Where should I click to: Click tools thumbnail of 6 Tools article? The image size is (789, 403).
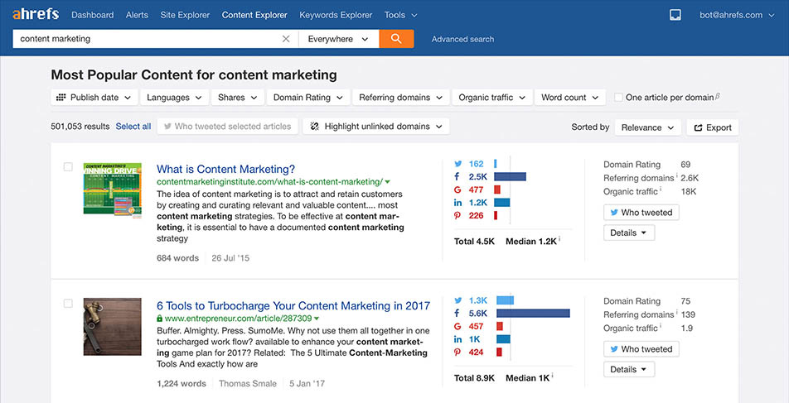click(x=112, y=327)
